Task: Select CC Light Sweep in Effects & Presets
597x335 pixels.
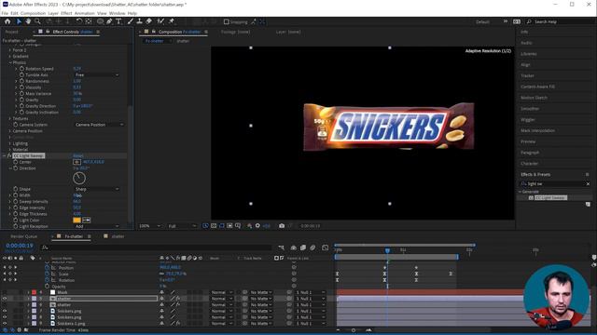Action: tap(550, 197)
